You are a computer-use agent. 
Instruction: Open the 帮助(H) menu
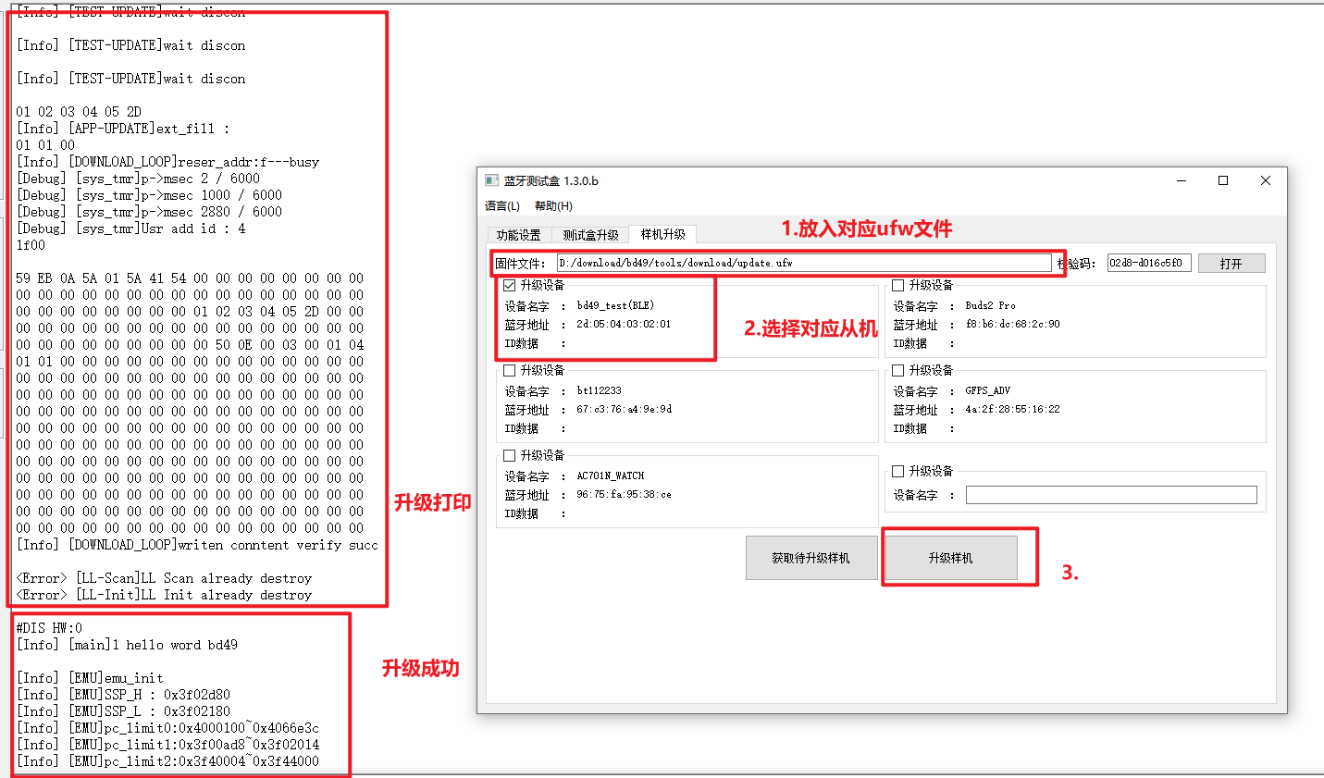[x=553, y=206]
